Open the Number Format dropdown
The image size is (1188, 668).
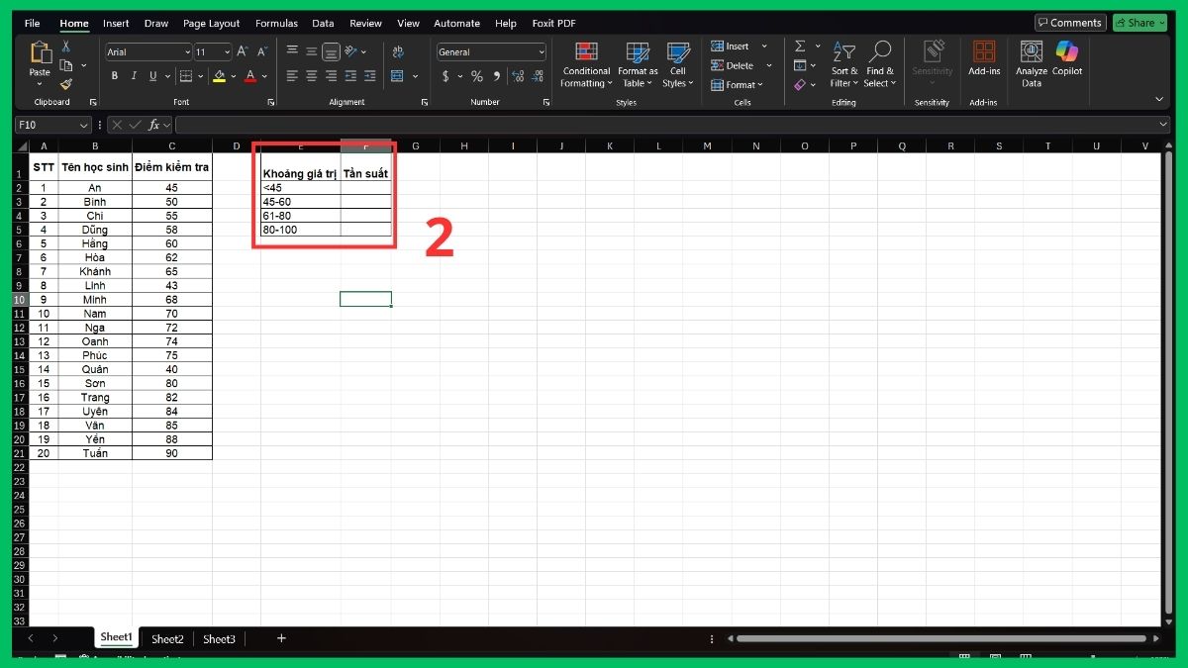pyautogui.click(x=541, y=51)
